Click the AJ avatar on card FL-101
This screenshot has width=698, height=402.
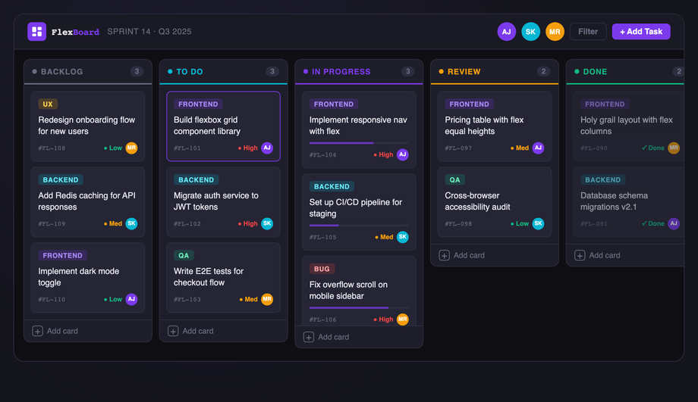[267, 148]
